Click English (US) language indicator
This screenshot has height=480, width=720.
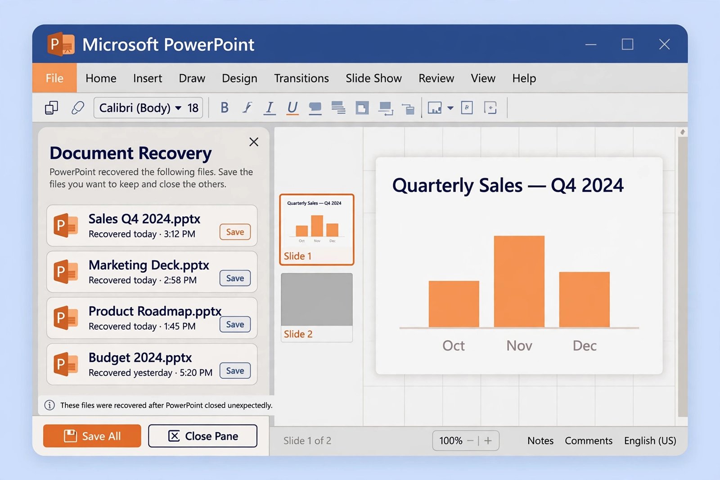click(x=650, y=441)
